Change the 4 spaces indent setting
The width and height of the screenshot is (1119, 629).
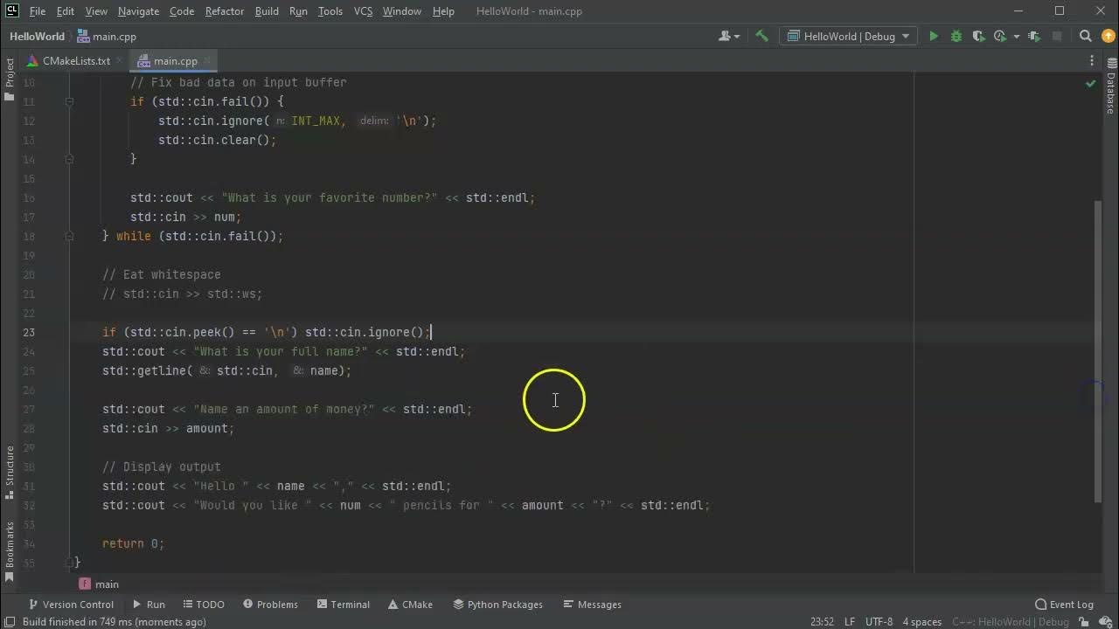pos(921,622)
